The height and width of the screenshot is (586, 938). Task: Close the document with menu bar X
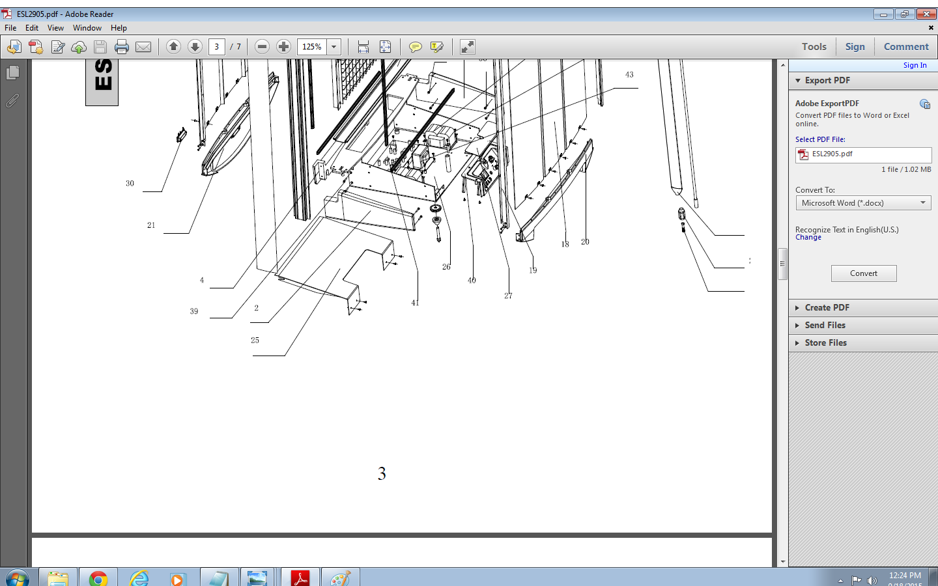click(931, 28)
